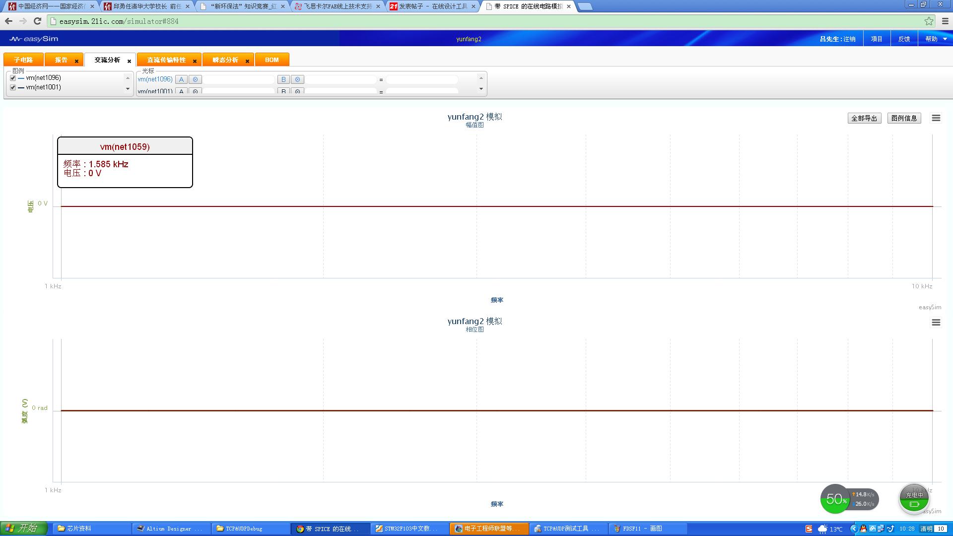Open STM32F103中文数 taskbar item
Screen dimensions: 953x536
409,529
